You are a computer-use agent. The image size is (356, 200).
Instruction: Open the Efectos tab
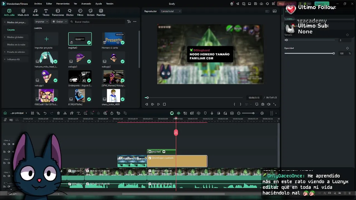70,12
